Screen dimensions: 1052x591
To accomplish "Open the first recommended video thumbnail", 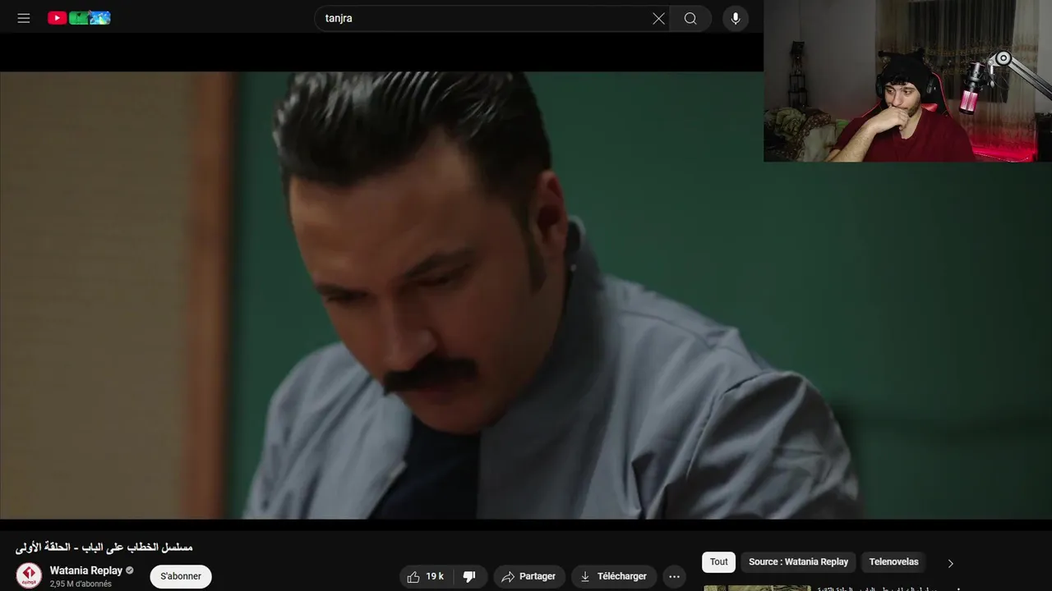I will pos(757,588).
